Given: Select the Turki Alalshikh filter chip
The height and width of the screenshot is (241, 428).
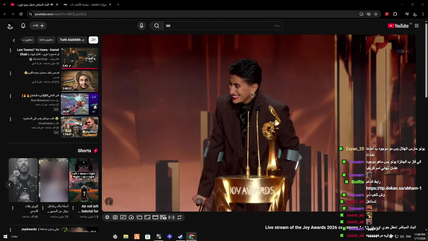Looking at the screenshot, I should click(72, 40).
